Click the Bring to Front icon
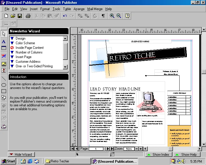This screenshot has width=206, height=165. 80,16
